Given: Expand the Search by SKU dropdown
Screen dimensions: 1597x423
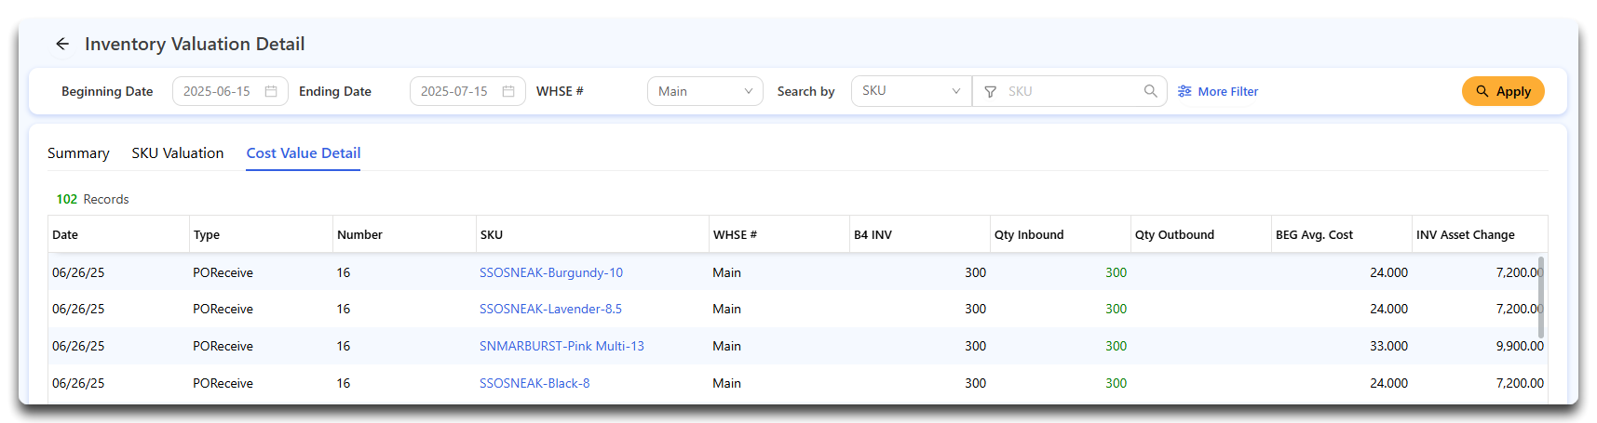Looking at the screenshot, I should point(912,91).
